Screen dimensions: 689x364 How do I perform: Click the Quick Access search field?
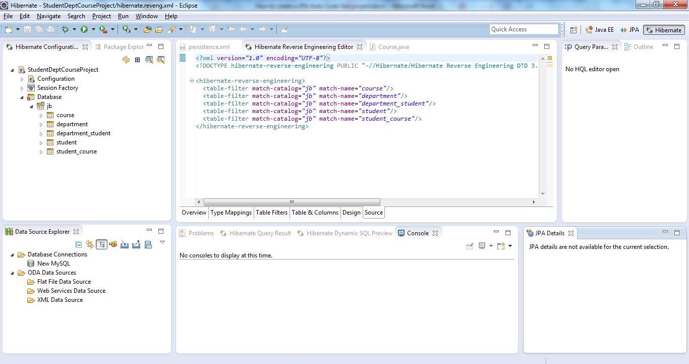pos(524,29)
